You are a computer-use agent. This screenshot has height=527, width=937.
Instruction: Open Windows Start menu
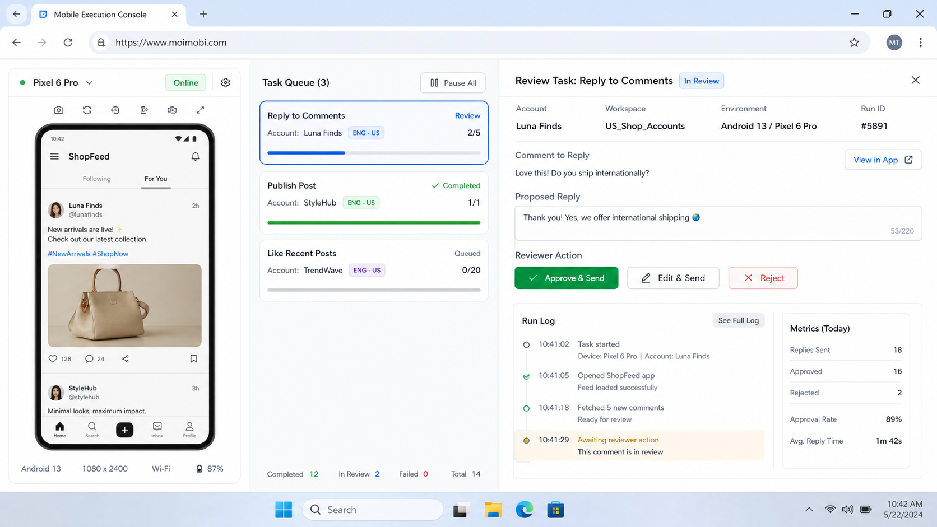pos(284,510)
